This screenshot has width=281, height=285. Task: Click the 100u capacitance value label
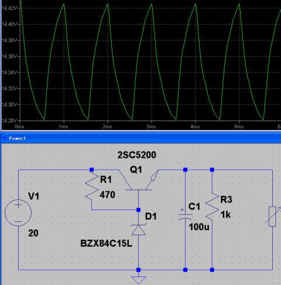pyautogui.click(x=199, y=227)
